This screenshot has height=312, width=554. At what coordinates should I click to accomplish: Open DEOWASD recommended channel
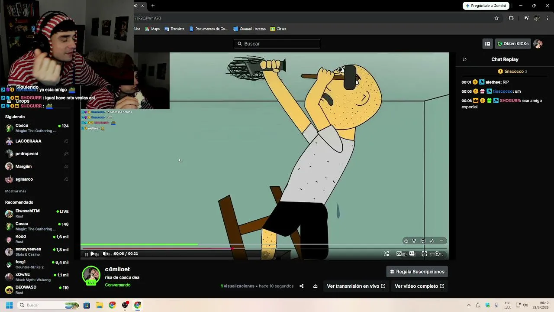tap(37, 289)
